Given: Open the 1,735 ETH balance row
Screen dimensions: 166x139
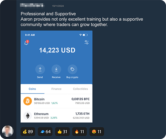Looking at the screenshot, I should click(56, 116).
